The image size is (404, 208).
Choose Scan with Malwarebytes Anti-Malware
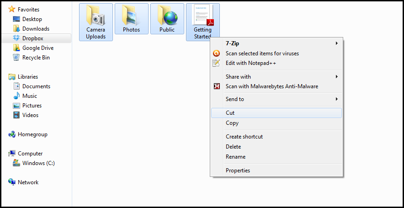(x=276, y=86)
